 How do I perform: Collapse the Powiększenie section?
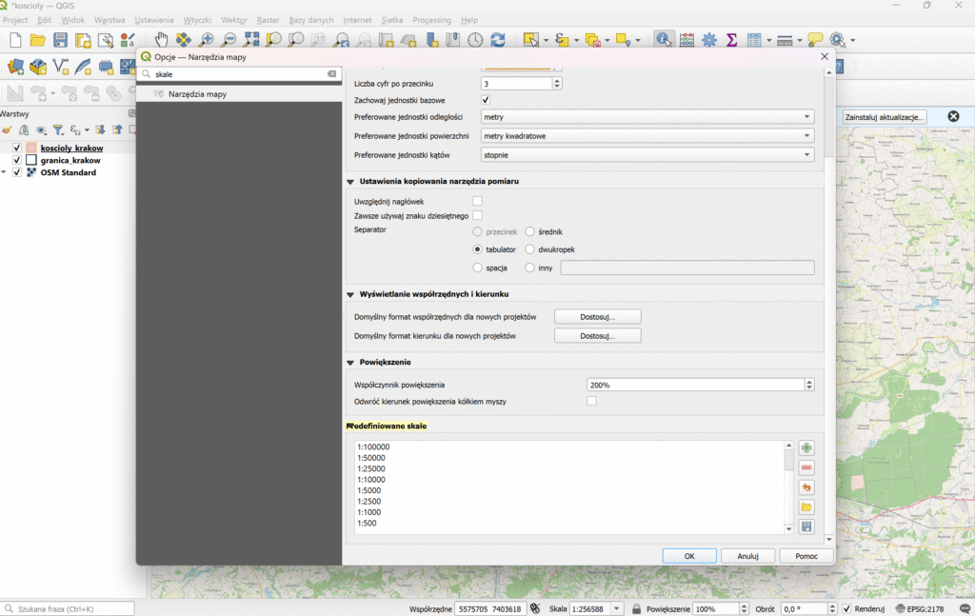pos(350,363)
